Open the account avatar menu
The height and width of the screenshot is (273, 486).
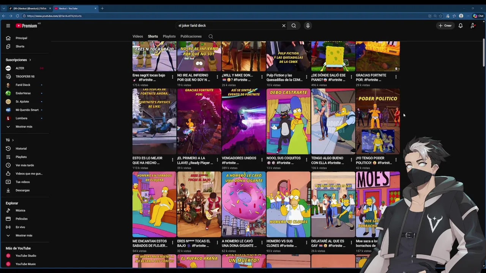pos(473,25)
